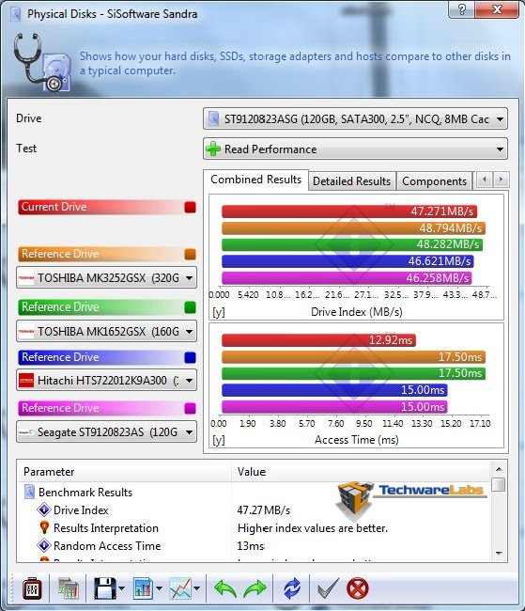Switch to Detailed Results tab
Screen dimensions: 525x611
[x=351, y=181]
